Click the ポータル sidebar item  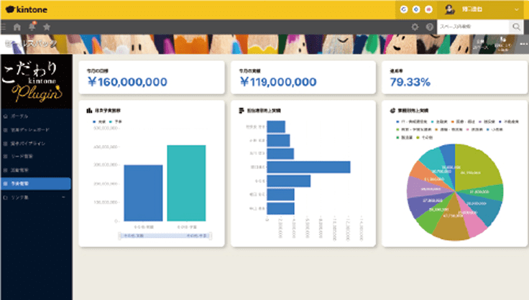(20, 115)
